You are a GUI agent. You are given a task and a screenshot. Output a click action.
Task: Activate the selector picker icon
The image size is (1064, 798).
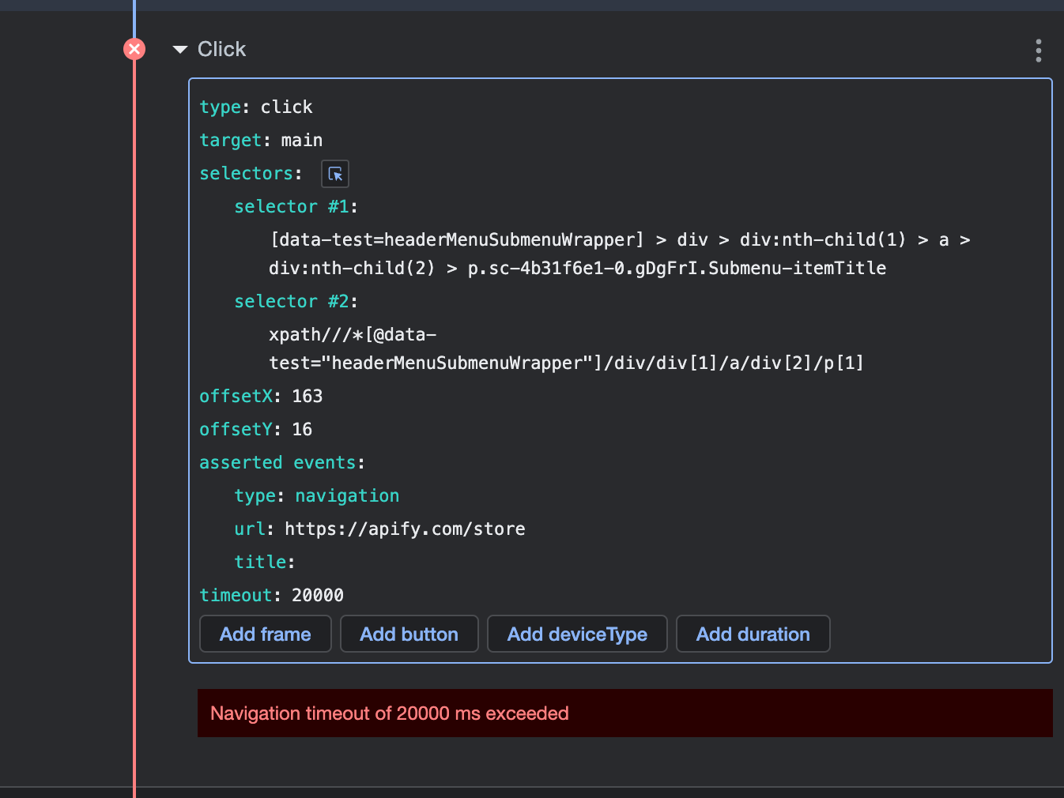tap(335, 174)
